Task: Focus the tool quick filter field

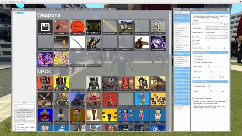Action: coord(182,12)
